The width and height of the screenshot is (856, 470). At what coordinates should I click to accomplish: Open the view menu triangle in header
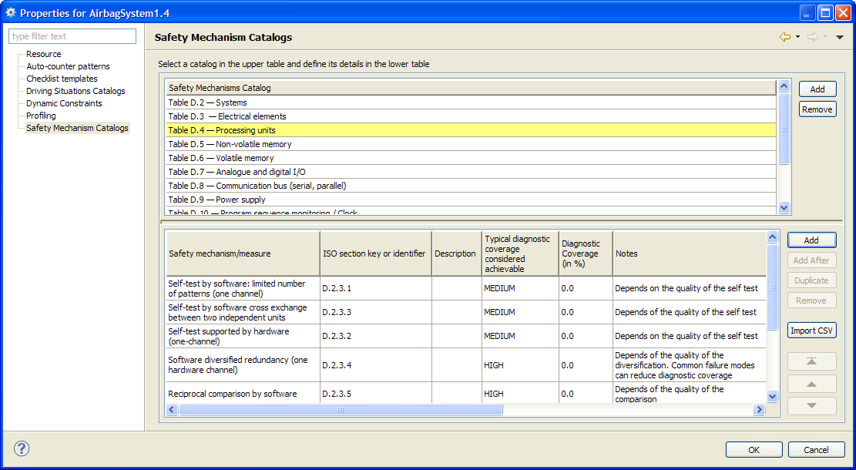pyautogui.click(x=840, y=37)
